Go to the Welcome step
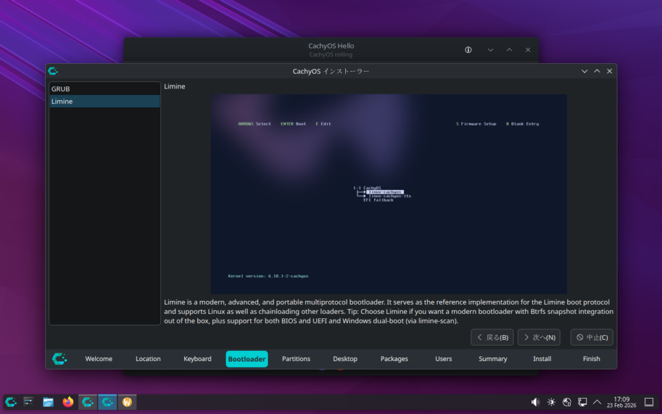This screenshot has width=662, height=414. coord(98,359)
